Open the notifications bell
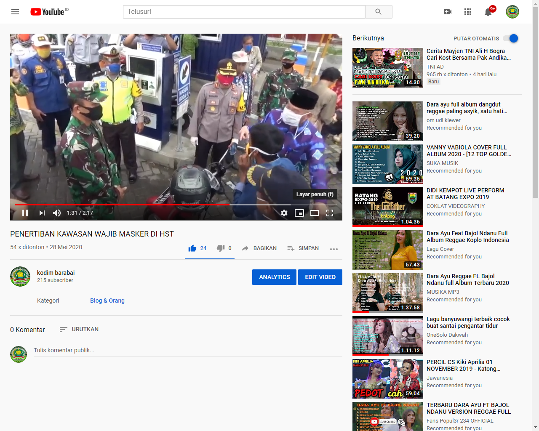The width and height of the screenshot is (539, 431). click(x=488, y=12)
